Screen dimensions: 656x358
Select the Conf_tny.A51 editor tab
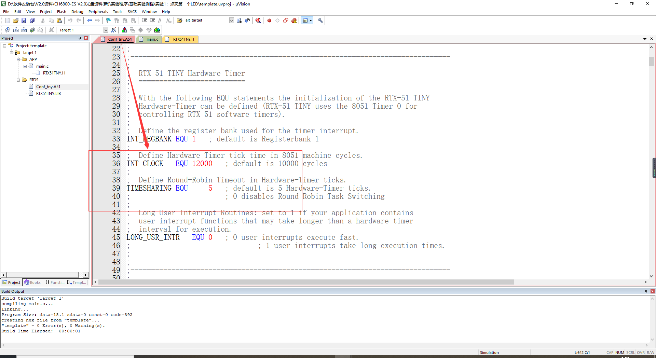pos(117,39)
